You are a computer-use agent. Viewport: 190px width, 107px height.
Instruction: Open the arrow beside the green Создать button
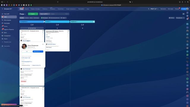pyautogui.click(x=37, y=14)
